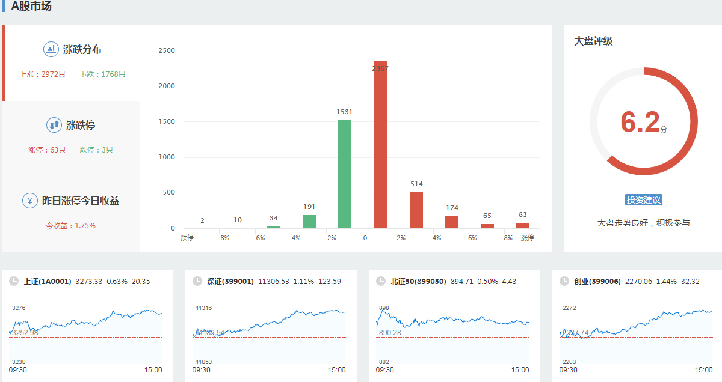Open the 深证(399001) index name link
This screenshot has width=722, height=382.
click(x=230, y=281)
